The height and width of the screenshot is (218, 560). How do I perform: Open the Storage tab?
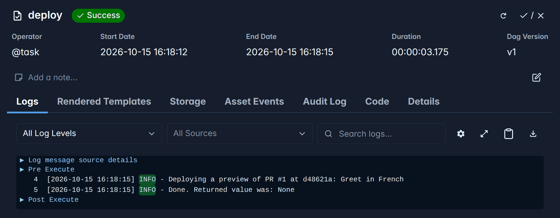coord(188,102)
